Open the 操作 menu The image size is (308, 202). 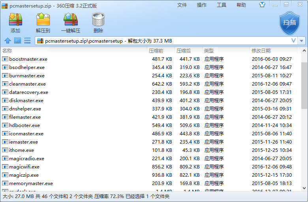(202, 5)
